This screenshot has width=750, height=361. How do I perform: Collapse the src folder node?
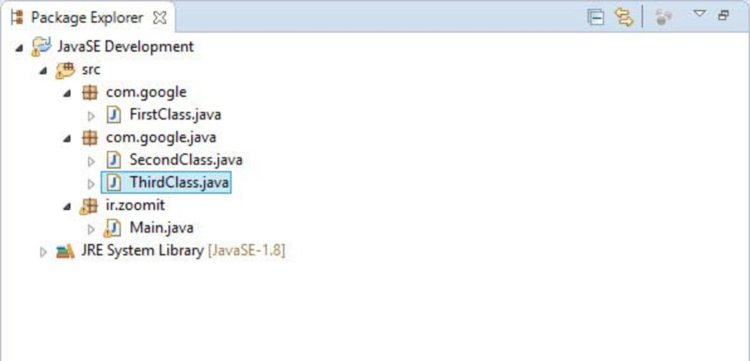click(x=43, y=71)
